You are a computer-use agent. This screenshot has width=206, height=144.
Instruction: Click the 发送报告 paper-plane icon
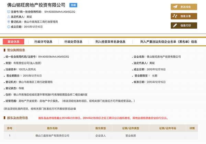click(175, 6)
